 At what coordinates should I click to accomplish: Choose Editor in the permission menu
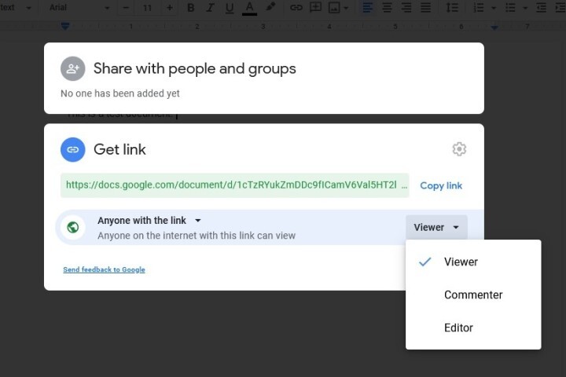tap(473, 328)
